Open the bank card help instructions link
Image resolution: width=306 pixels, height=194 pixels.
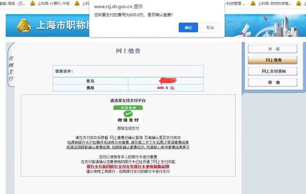128,166
